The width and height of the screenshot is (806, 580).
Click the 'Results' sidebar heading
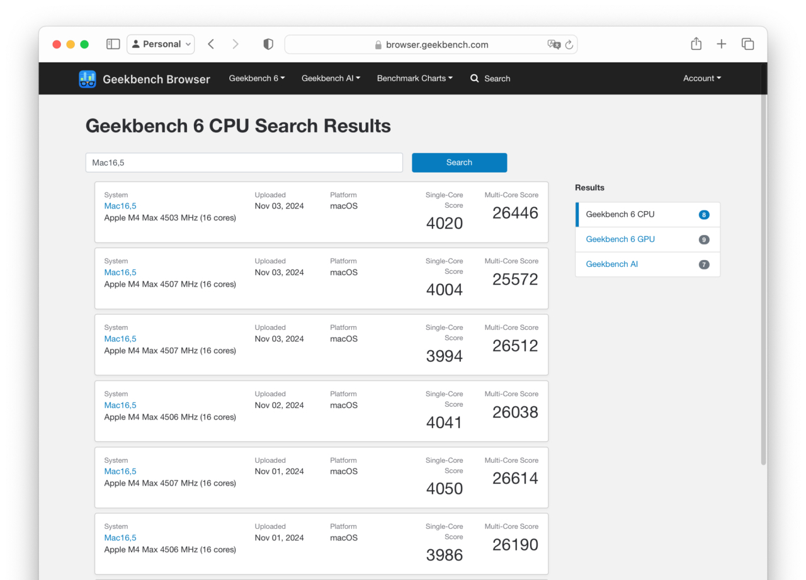[589, 188]
